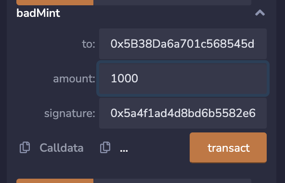Copy parameters with the icon beside the ellipsis
The height and width of the screenshot is (183, 285).
click(x=105, y=147)
